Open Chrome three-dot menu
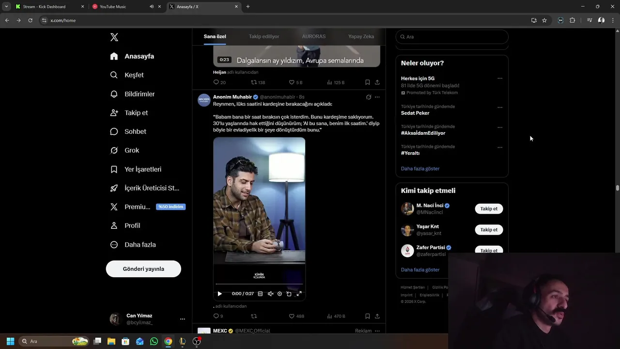 coord(613,20)
